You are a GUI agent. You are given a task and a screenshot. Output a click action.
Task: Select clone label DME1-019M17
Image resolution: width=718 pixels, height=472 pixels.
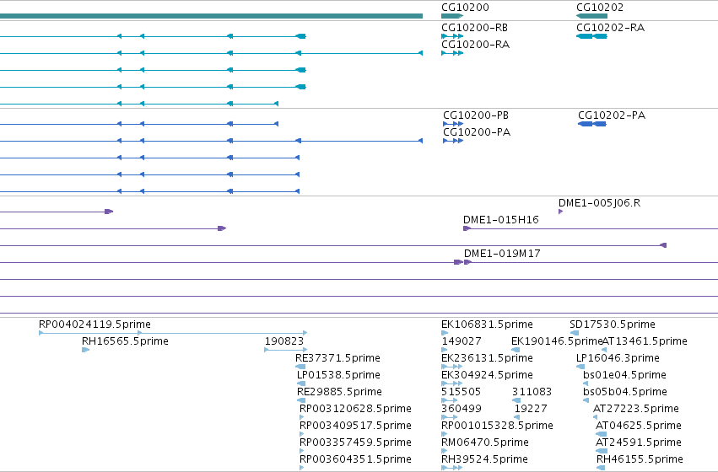(x=502, y=254)
